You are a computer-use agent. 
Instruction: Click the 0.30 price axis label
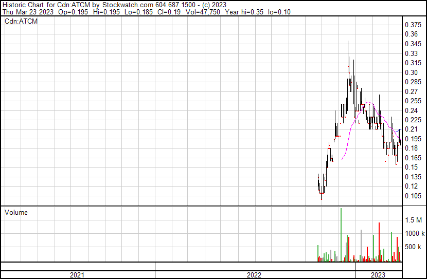pyautogui.click(x=411, y=72)
